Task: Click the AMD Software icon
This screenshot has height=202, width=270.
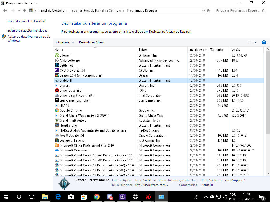Action: tap(57, 60)
